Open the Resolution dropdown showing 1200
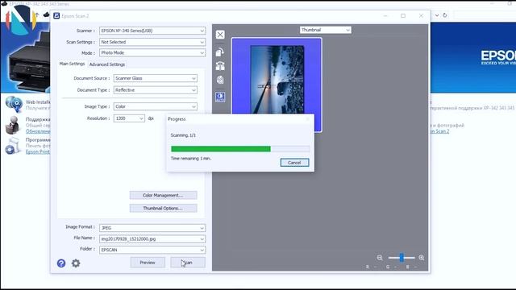Image resolution: width=516 pixels, height=290 pixels. pos(129,118)
